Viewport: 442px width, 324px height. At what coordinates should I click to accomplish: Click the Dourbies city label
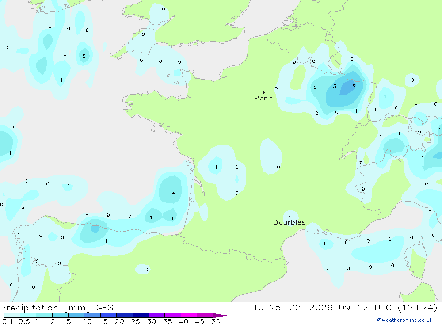tap(290, 222)
